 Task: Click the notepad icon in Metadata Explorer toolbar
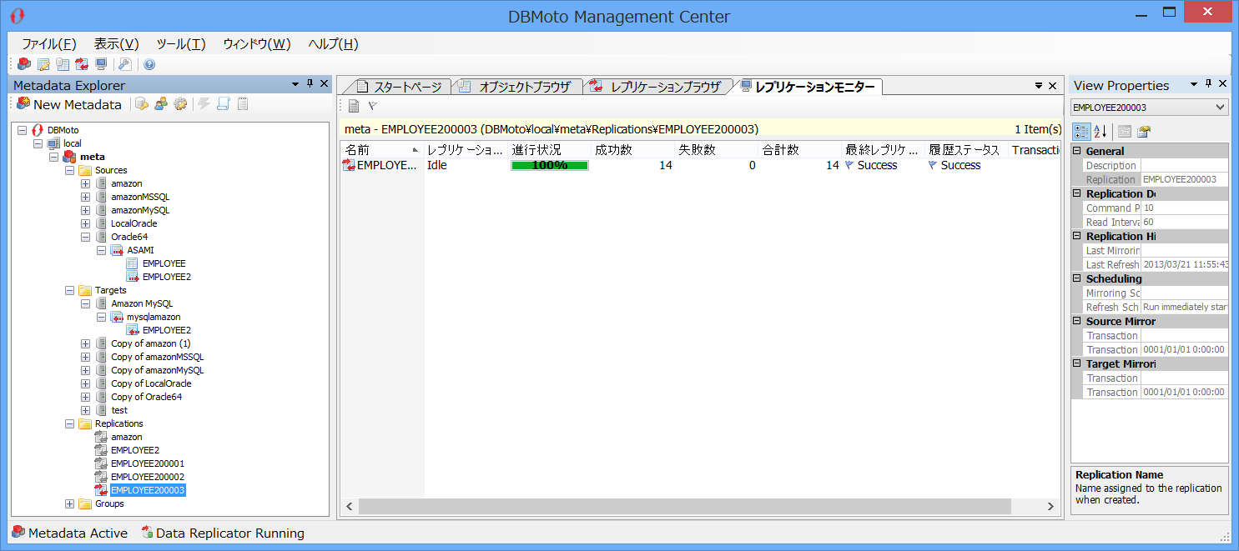tap(243, 104)
